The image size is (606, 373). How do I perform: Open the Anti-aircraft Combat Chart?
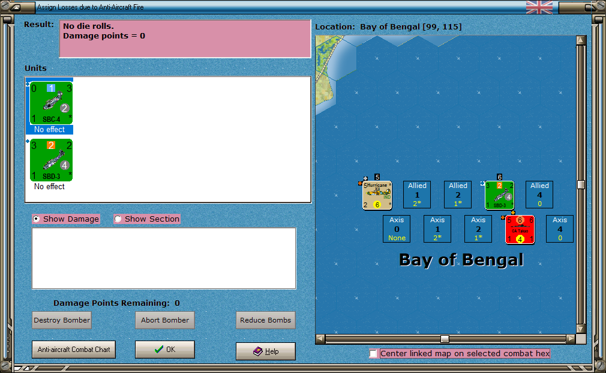pos(73,350)
